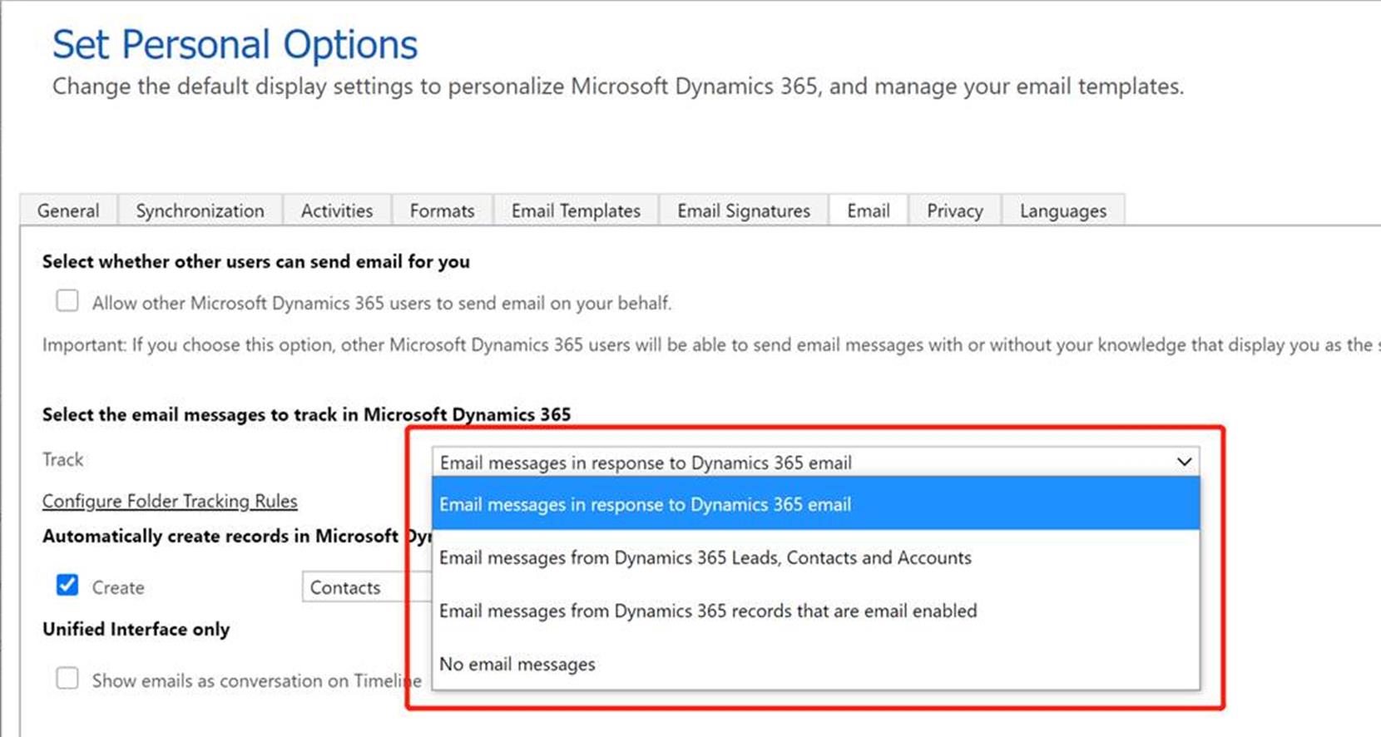This screenshot has width=1381, height=737.
Task: Open the Contacts record type dropdown
Action: pyautogui.click(x=366, y=587)
